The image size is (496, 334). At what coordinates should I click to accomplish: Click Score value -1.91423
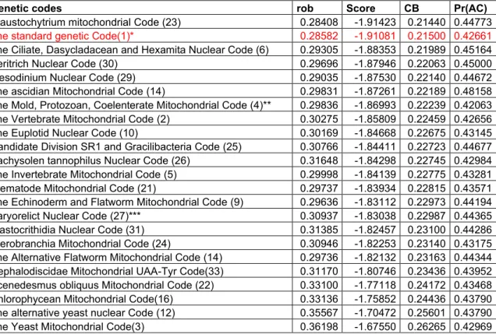(x=375, y=22)
